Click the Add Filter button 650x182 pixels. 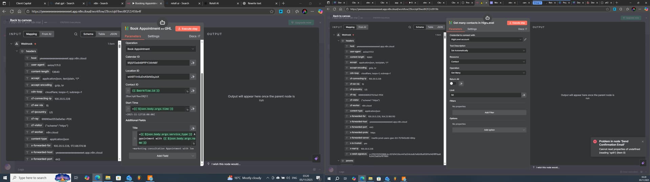tap(489, 113)
